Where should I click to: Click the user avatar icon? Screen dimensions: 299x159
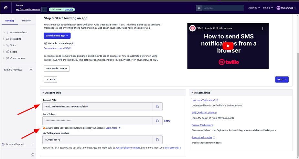click(x=278, y=8)
